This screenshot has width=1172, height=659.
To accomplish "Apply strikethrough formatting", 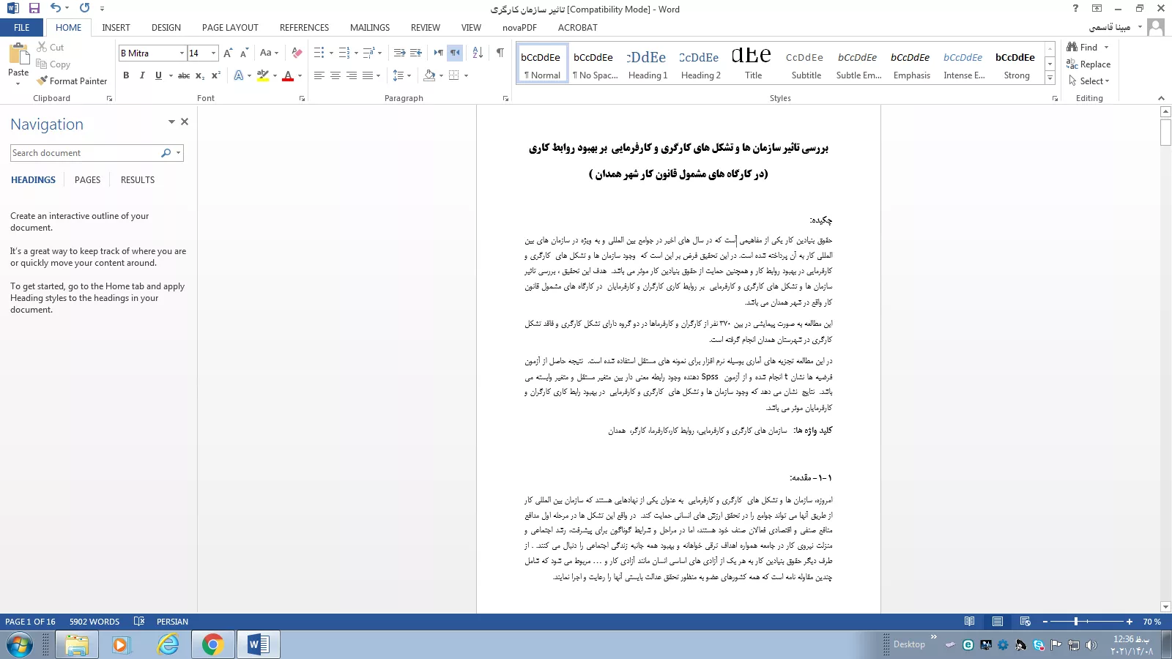I will (x=184, y=75).
